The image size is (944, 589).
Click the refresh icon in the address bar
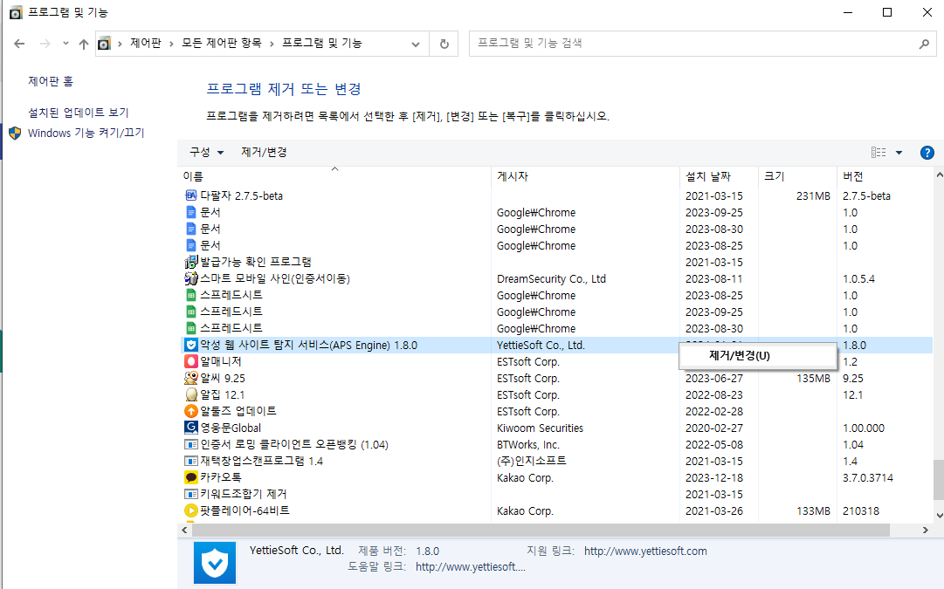coord(444,43)
